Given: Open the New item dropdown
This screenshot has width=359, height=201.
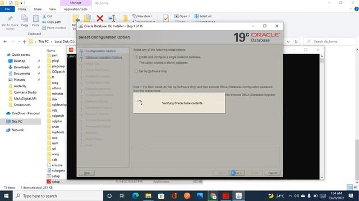Looking at the screenshot, I should click(142, 16).
